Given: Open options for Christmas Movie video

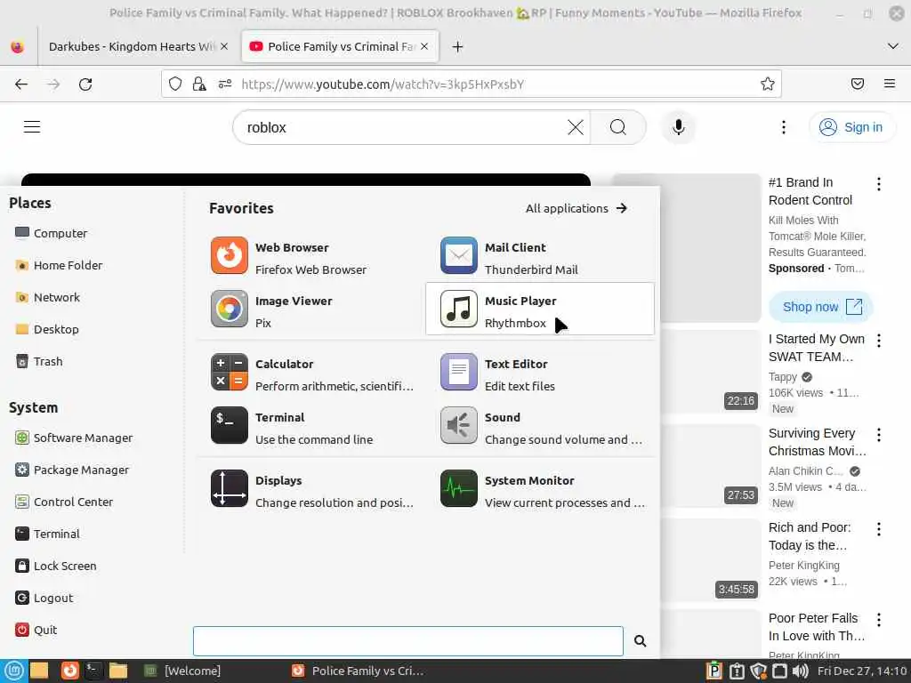Looking at the screenshot, I should click(x=878, y=434).
